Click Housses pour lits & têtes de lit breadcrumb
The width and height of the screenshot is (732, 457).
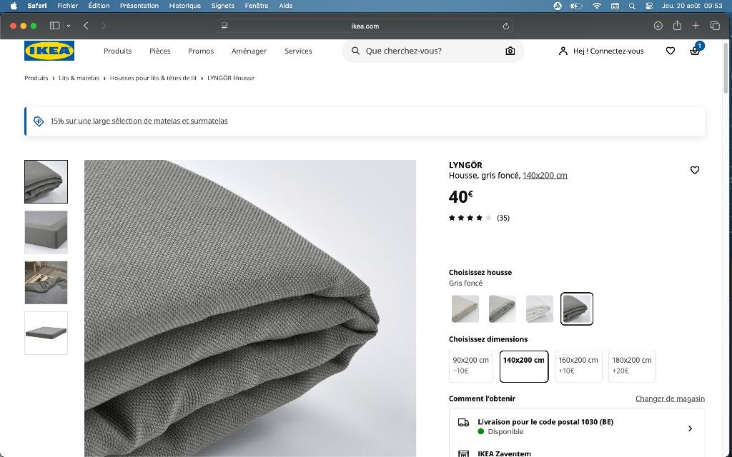pos(153,78)
